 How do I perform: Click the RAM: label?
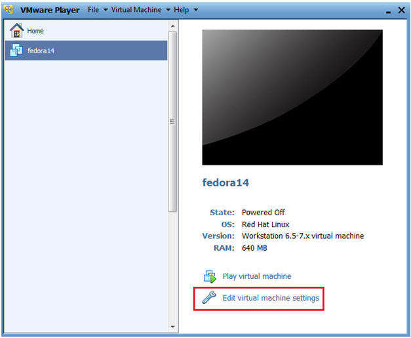[x=224, y=248]
